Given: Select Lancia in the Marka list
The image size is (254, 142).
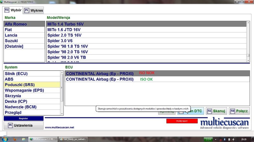Looking at the screenshot, I should pyautogui.click(x=24, y=35).
